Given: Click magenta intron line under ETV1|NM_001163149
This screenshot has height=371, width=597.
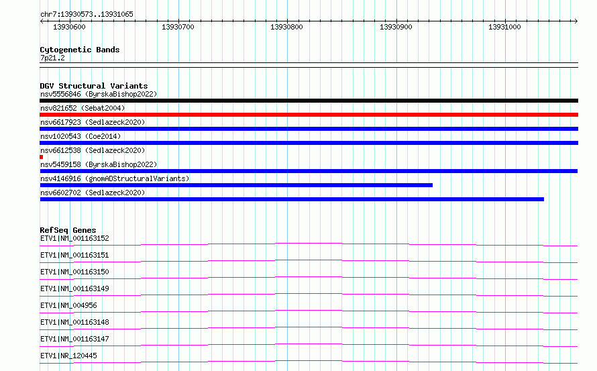Looking at the screenshot, I should point(309,294).
